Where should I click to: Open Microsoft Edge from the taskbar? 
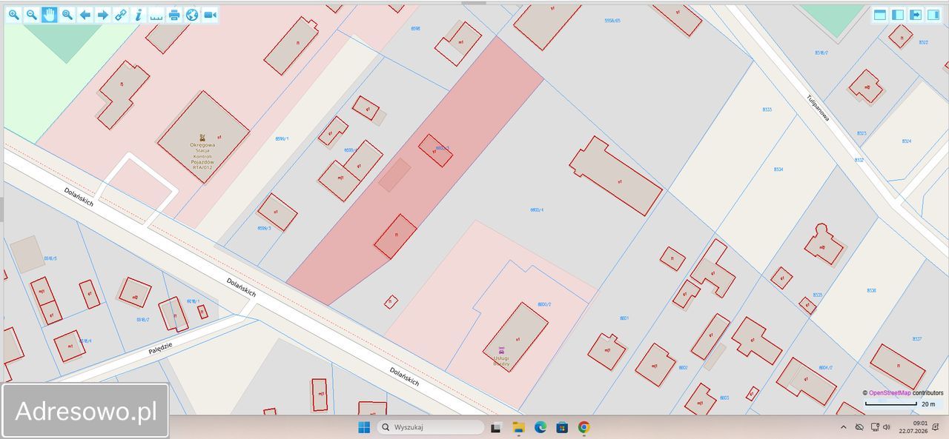(540, 427)
